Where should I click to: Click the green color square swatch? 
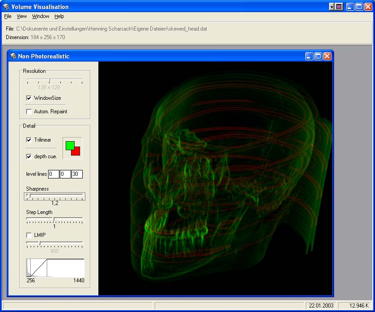69,145
